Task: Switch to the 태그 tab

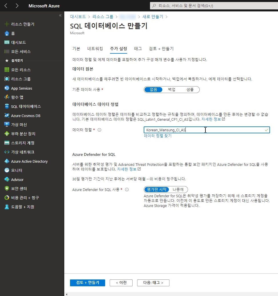Action: (138, 49)
